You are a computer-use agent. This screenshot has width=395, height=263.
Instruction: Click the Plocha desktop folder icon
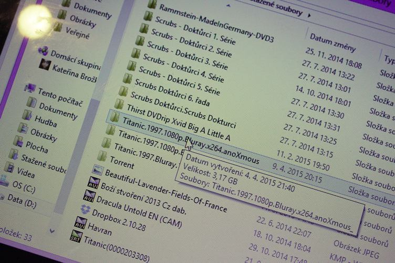pyautogui.click(x=18, y=141)
